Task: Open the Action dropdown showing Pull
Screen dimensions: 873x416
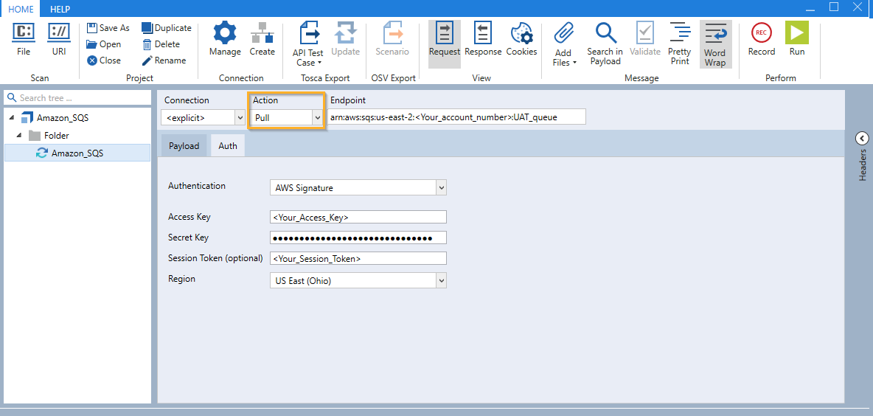Action: (287, 117)
